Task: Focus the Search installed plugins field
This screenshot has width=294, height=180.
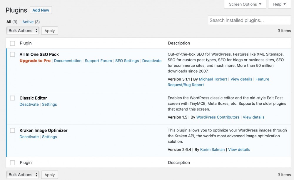Action: point(249,20)
